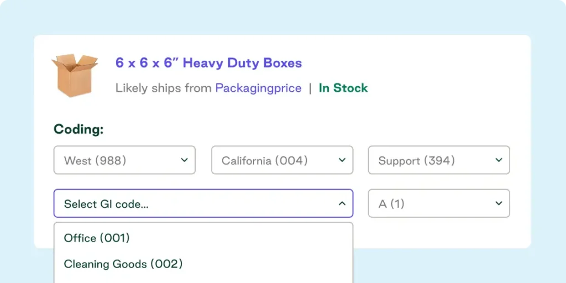
Task: Click the Coding: section label
Action: (78, 129)
